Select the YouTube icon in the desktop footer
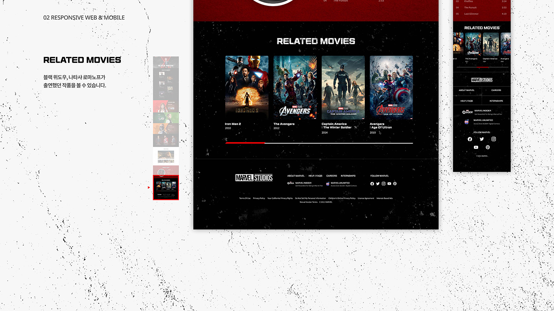554x311 pixels. pyautogui.click(x=389, y=184)
